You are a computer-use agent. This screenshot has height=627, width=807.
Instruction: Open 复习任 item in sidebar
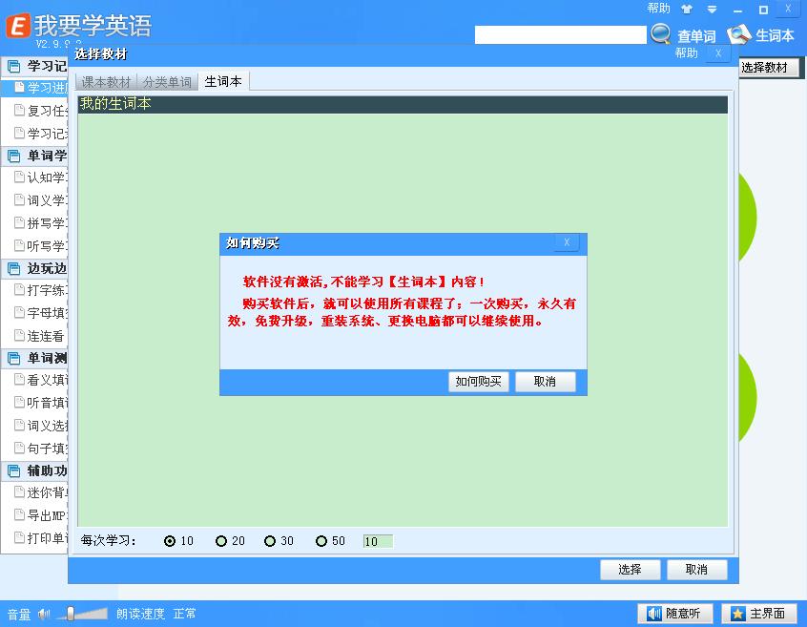[x=41, y=111]
